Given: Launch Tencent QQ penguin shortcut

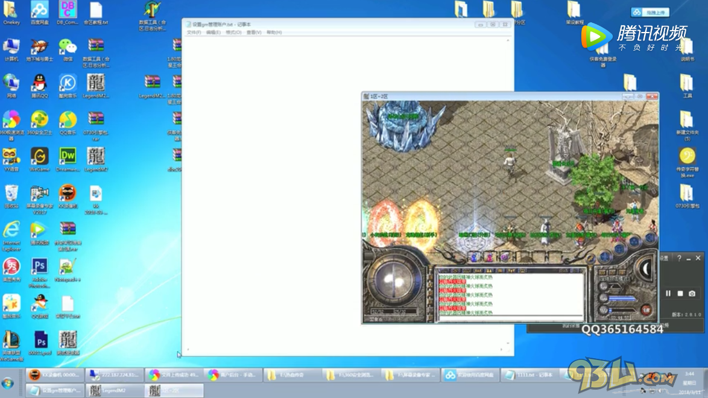Looking at the screenshot, I should 39,86.
